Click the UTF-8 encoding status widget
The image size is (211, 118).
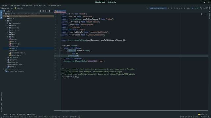click(190, 117)
